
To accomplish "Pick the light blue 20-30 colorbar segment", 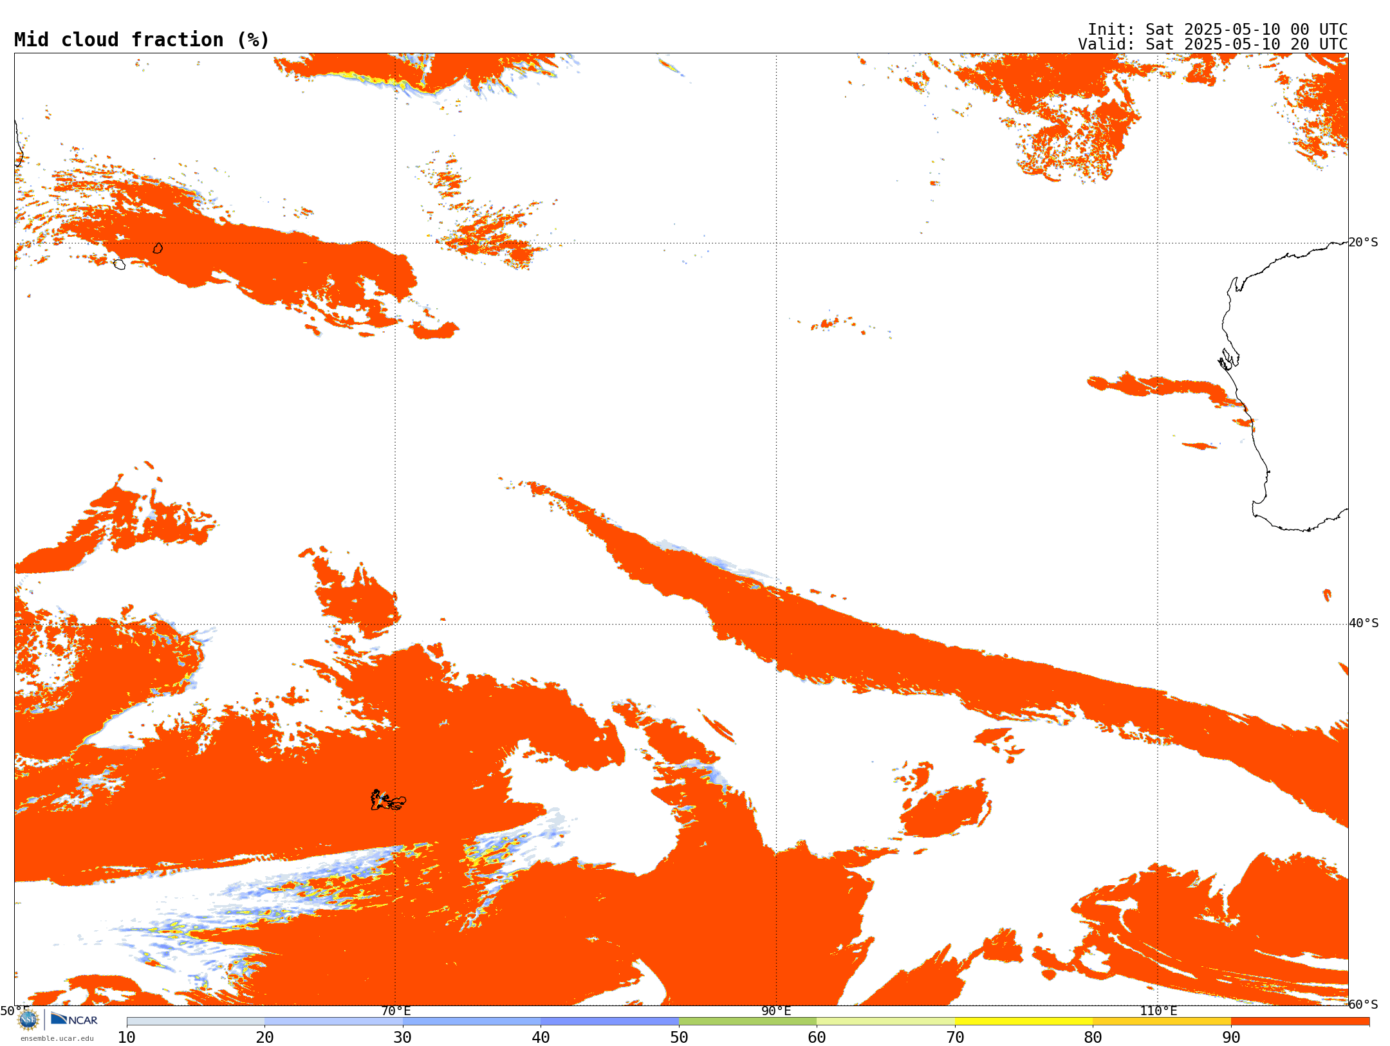I will 333,1022.
